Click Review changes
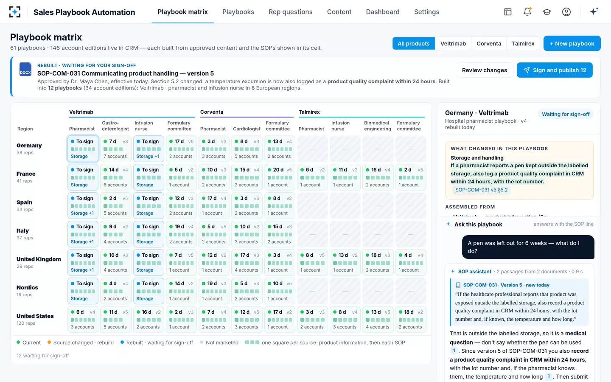The width and height of the screenshot is (611, 382). [x=485, y=70]
